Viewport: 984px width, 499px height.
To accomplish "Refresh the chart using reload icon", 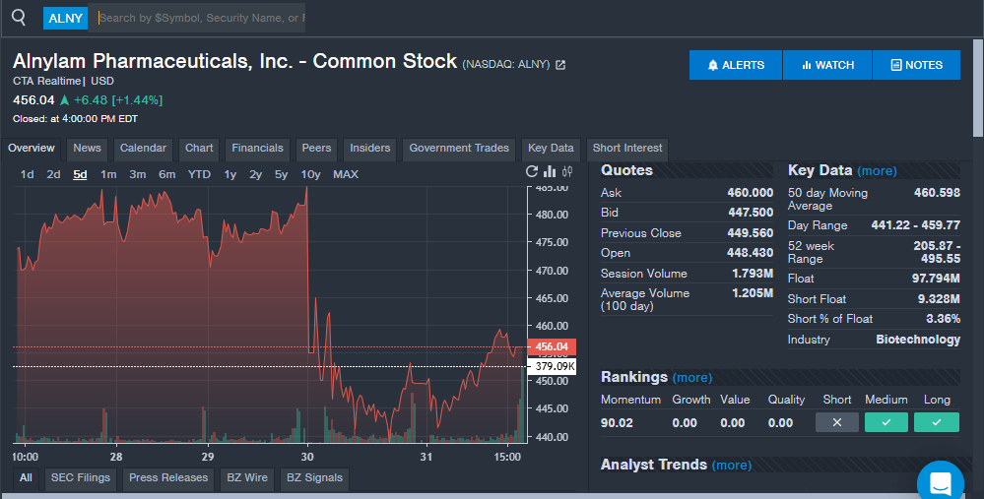I will [533, 172].
